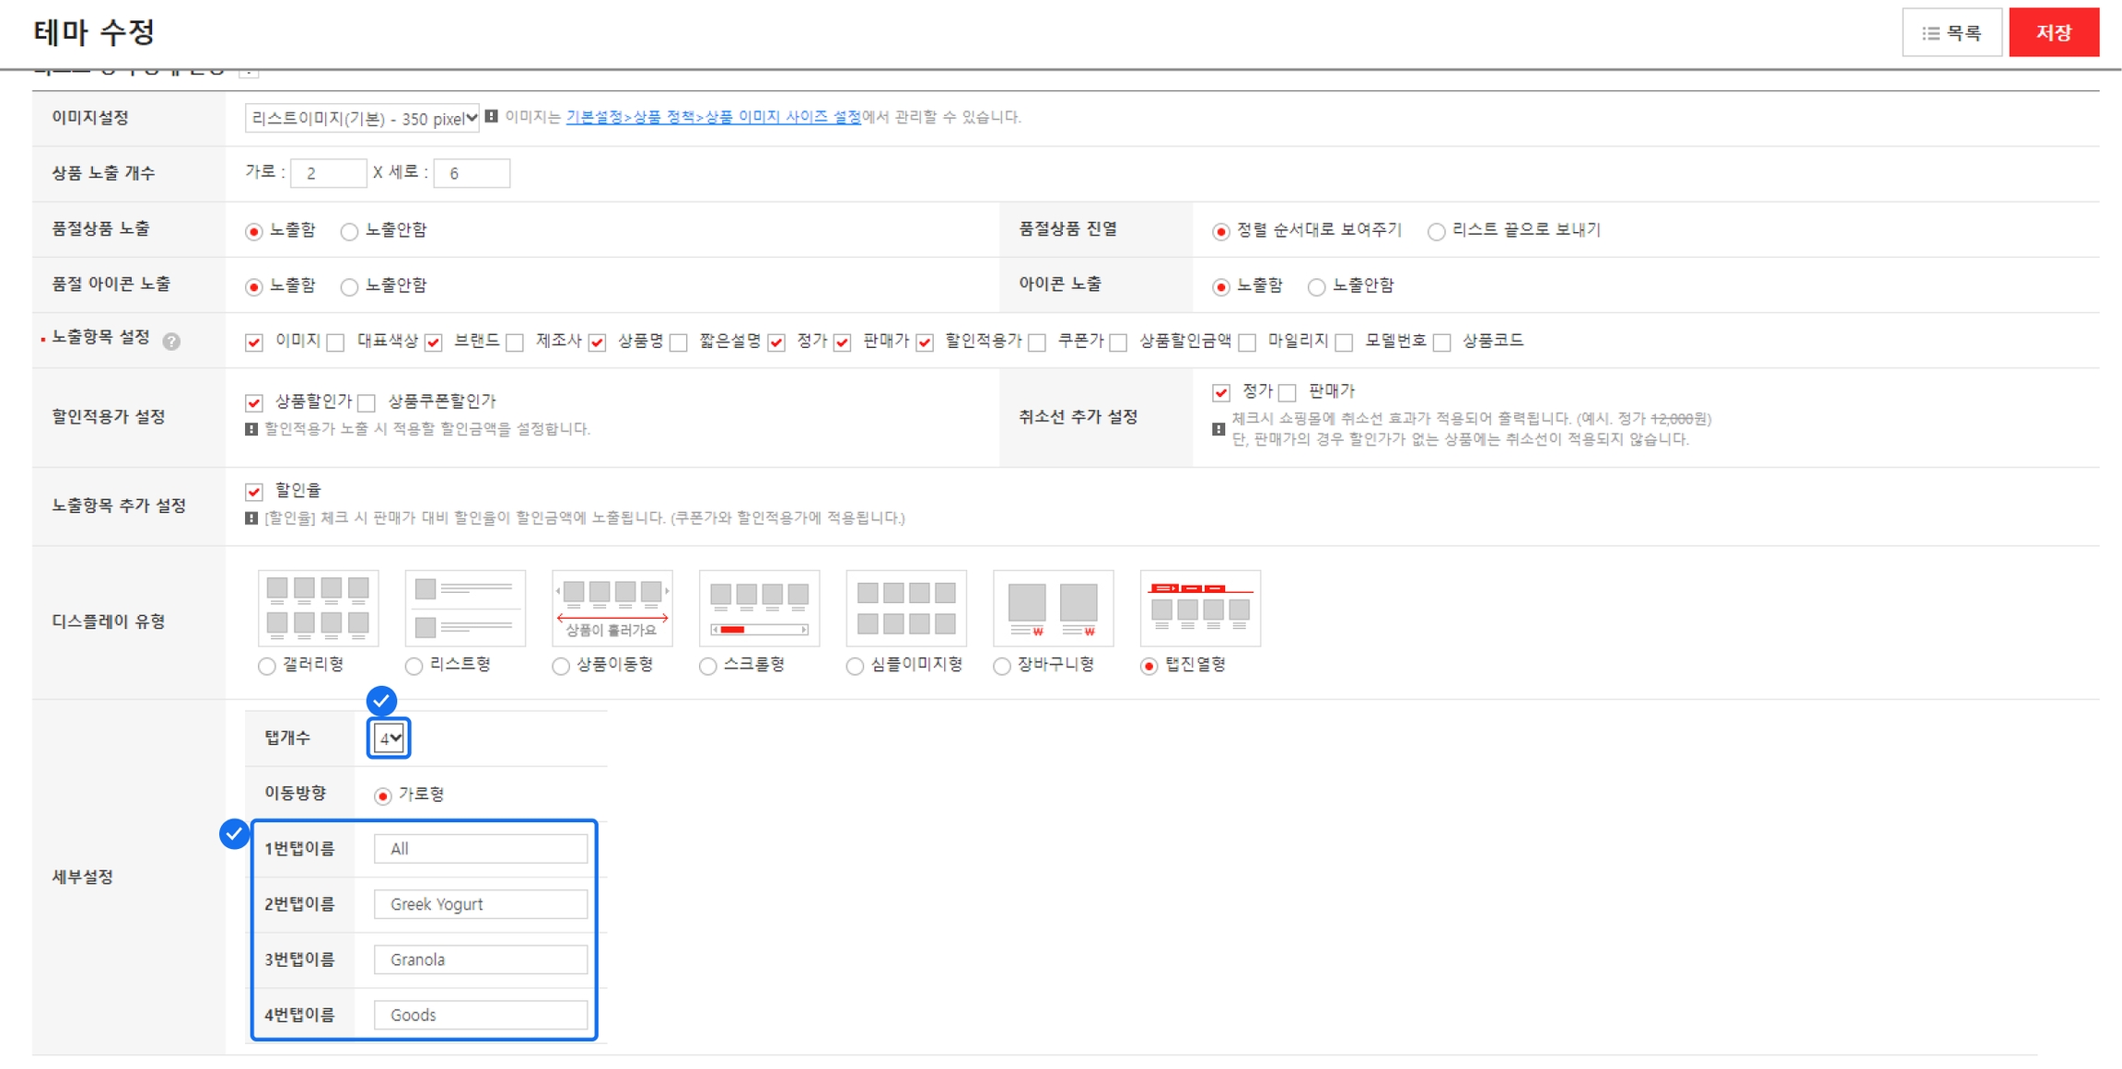2122x1069 pixels.
Task: Click the gallery type display layout thumbnail
Action: pos(318,608)
